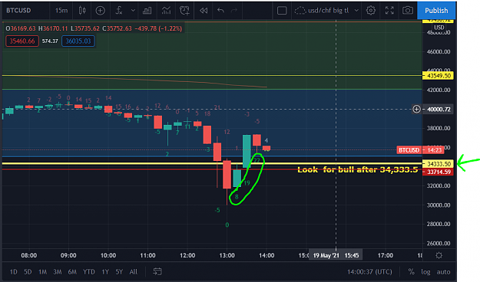The height and width of the screenshot is (282, 480).
Task: Open the timezone menu at 14:00:37 (UTC)
Action: pos(369,272)
